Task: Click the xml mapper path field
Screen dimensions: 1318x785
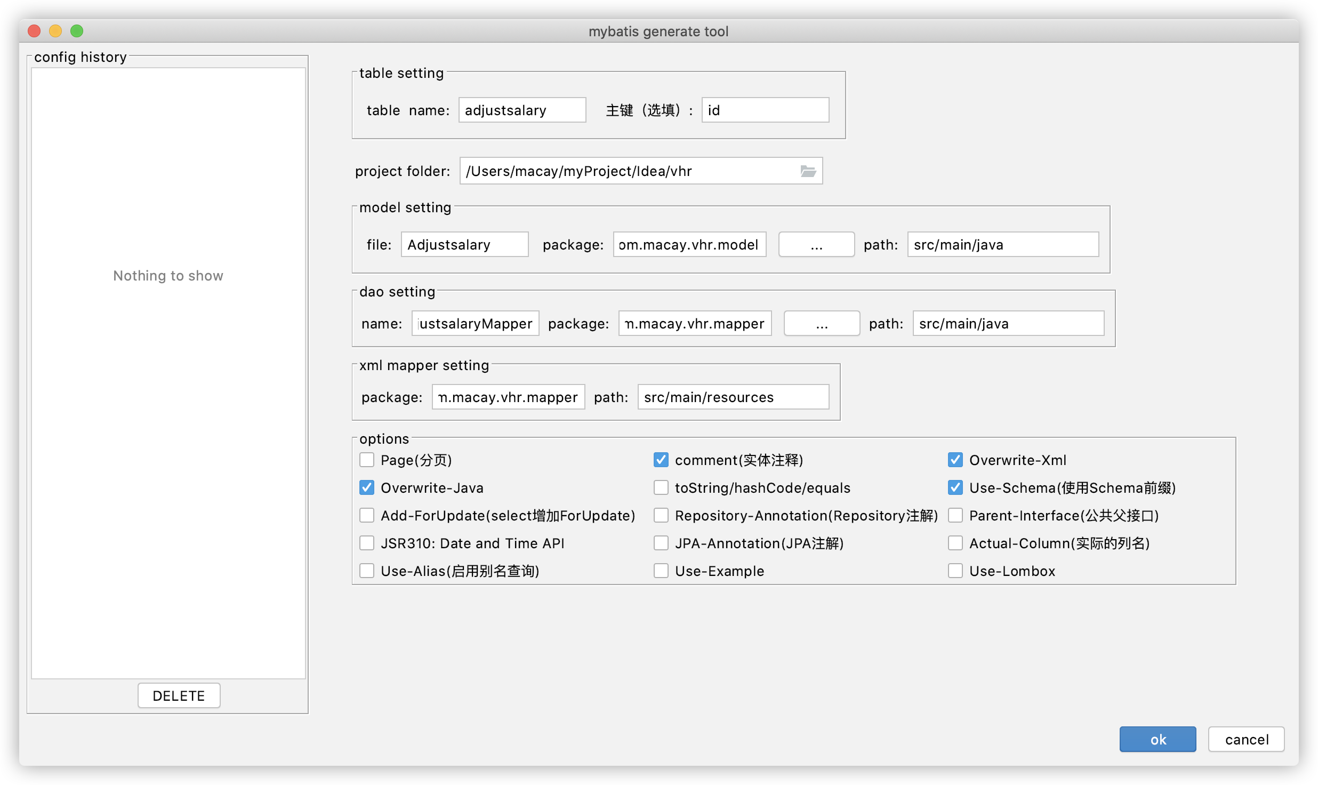Action: (733, 397)
